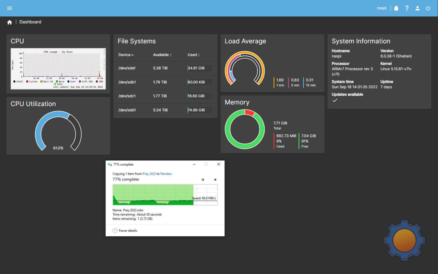Screen dimensions: 438x274
Task: Sort file systems by Available column
Action: (x=162, y=55)
